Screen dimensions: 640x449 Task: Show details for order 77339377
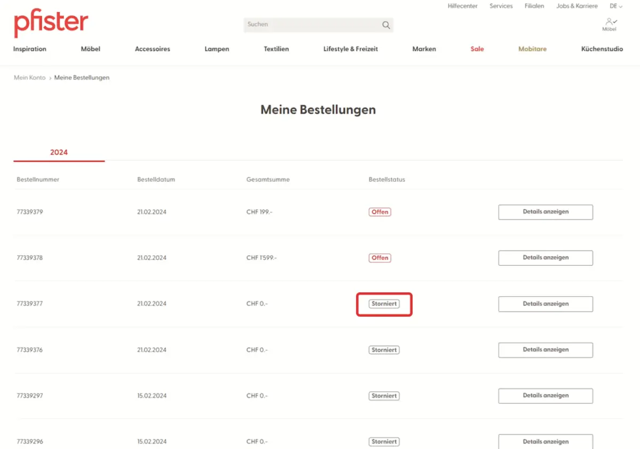(545, 304)
